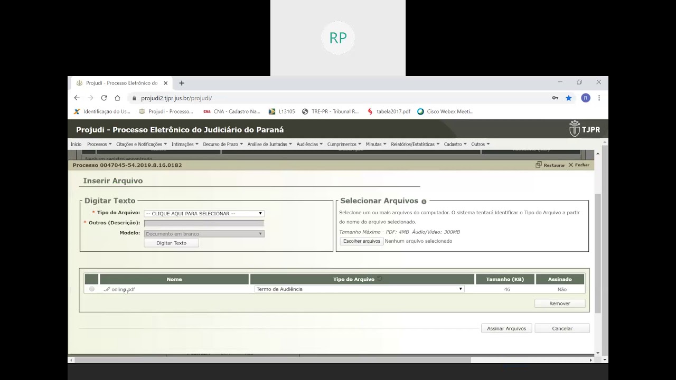Click the Selecionar Arquivos info icon
Viewport: 676px width, 380px height.
coord(424,202)
